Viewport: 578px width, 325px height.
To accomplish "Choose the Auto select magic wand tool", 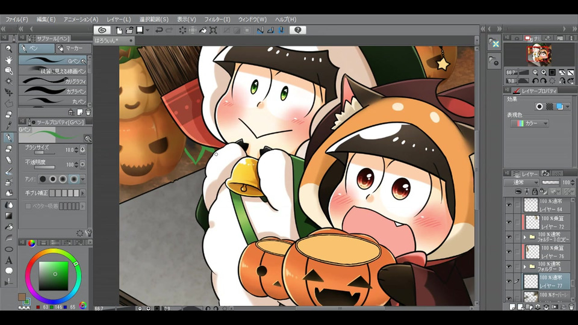I will [9, 81].
